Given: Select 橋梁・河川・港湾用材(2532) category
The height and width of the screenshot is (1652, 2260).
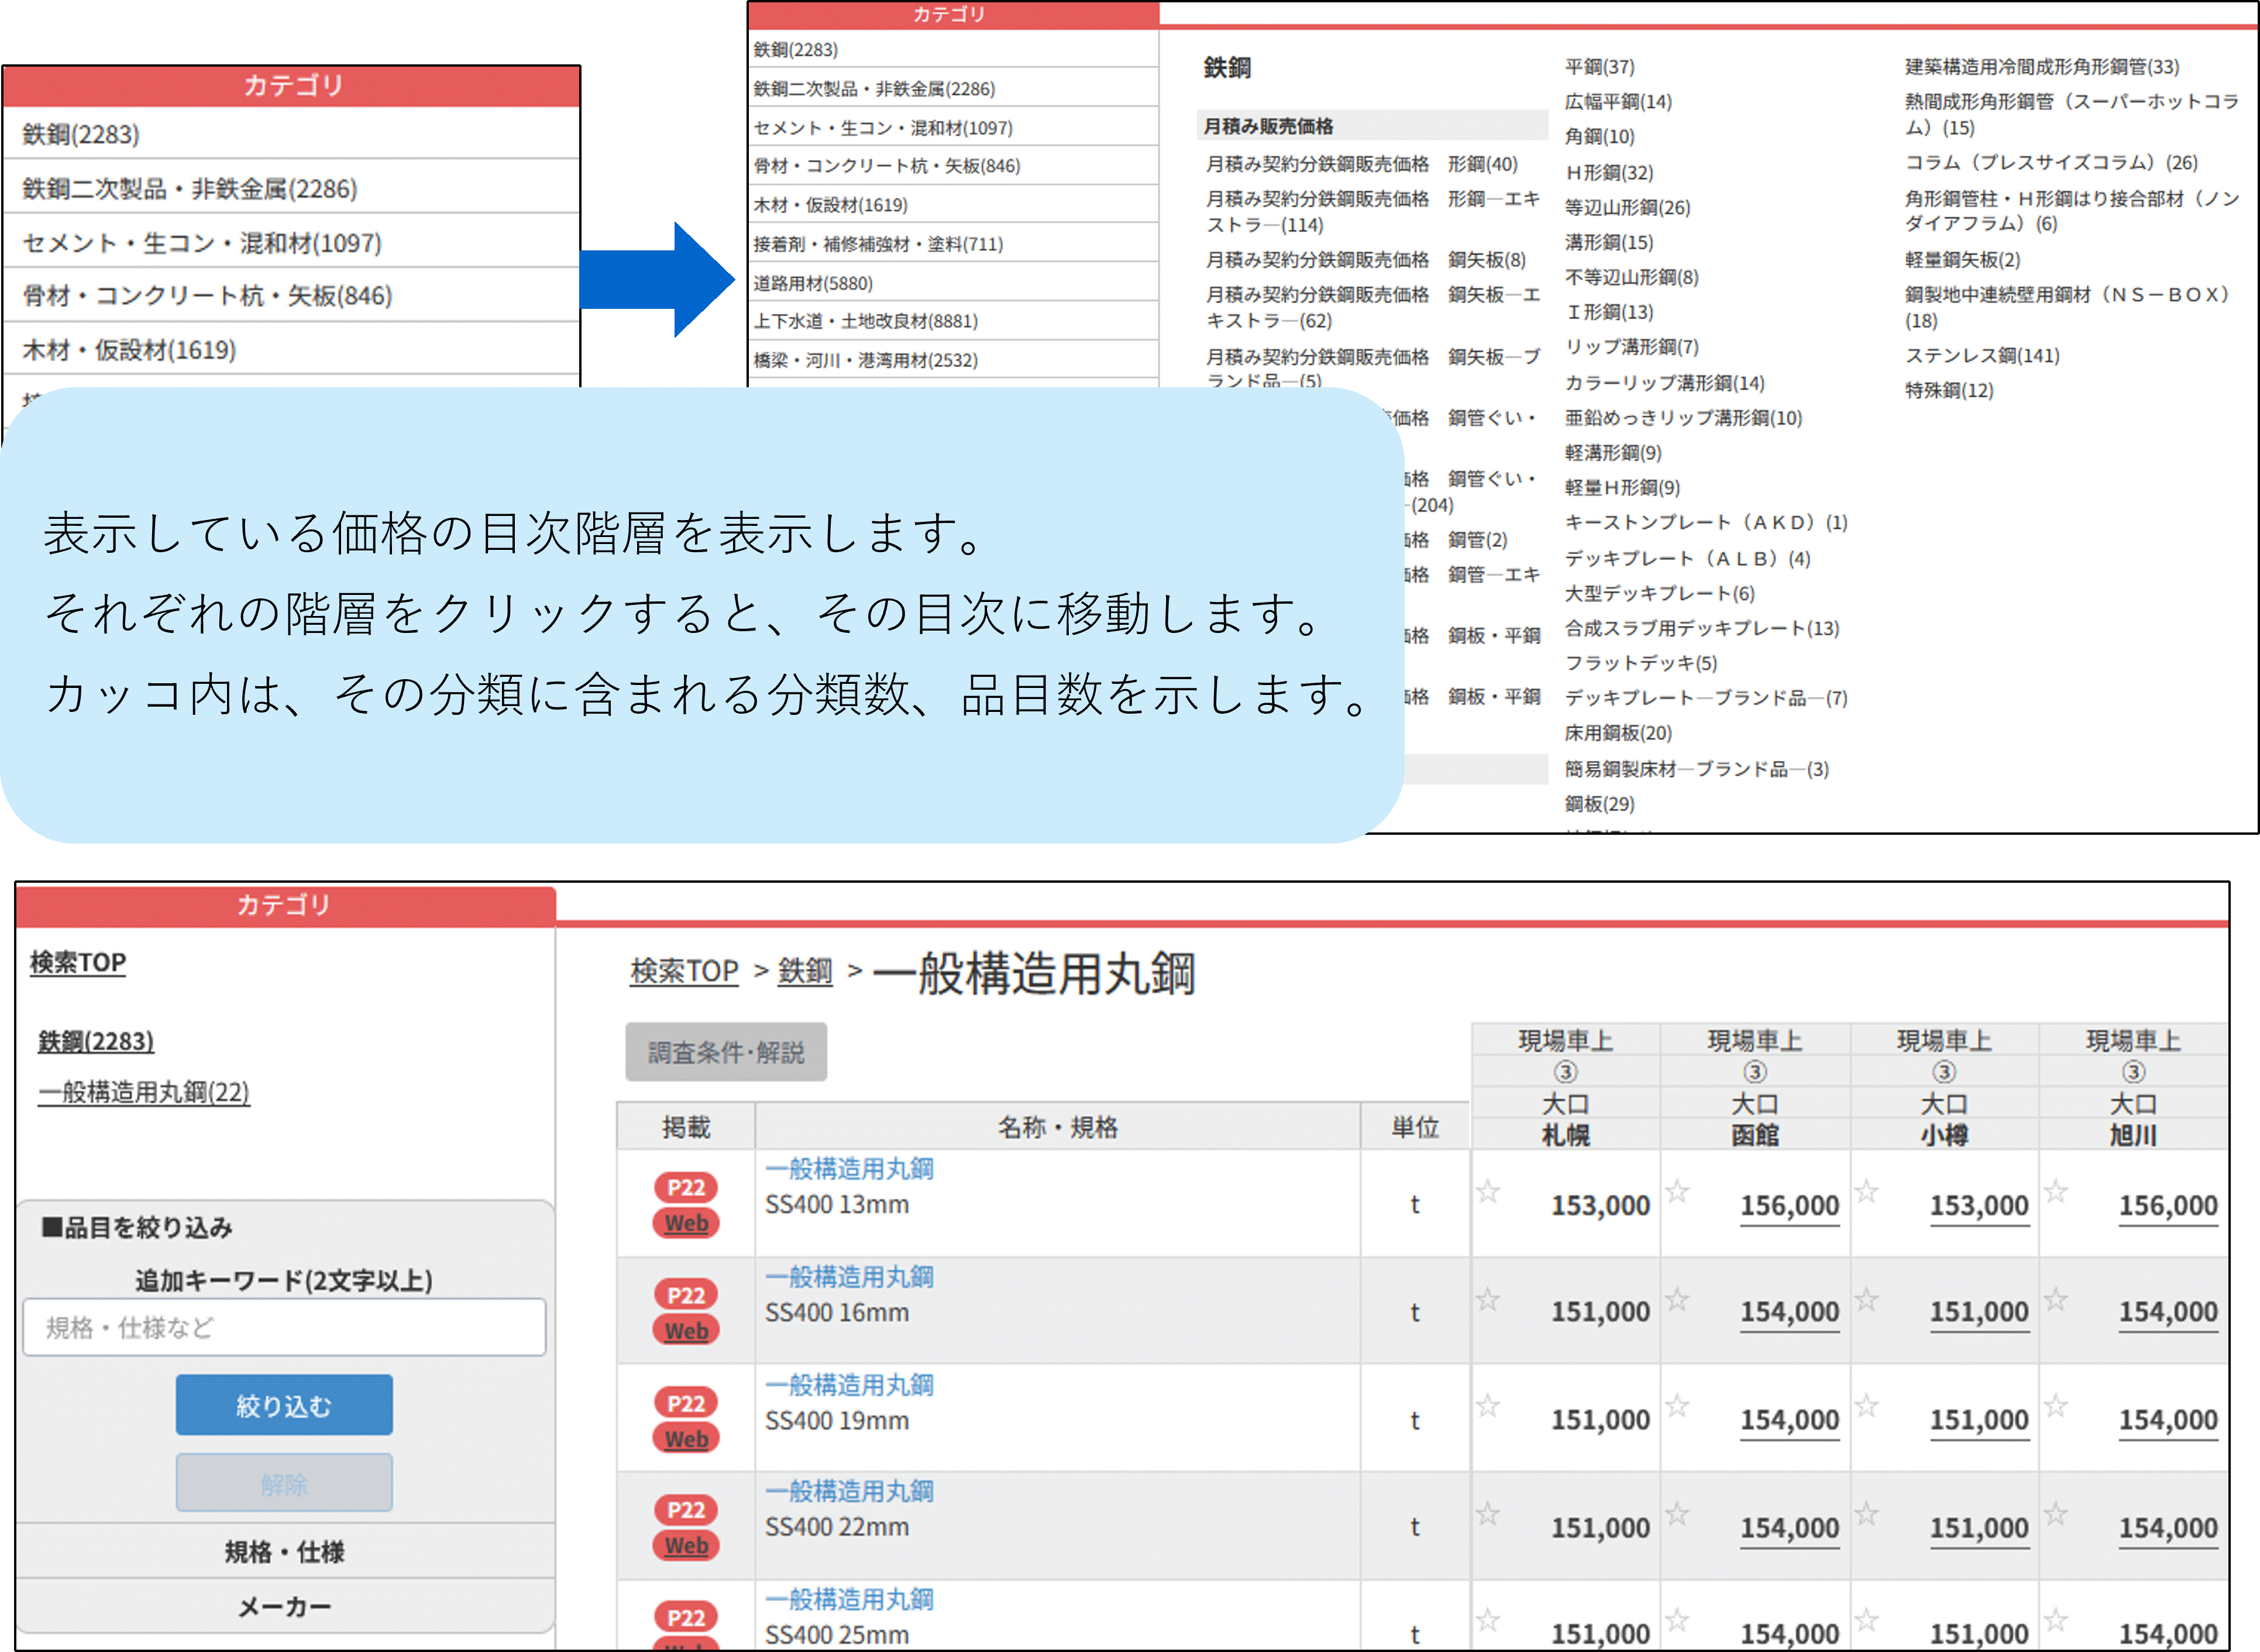Looking at the screenshot, I should coord(953,360).
